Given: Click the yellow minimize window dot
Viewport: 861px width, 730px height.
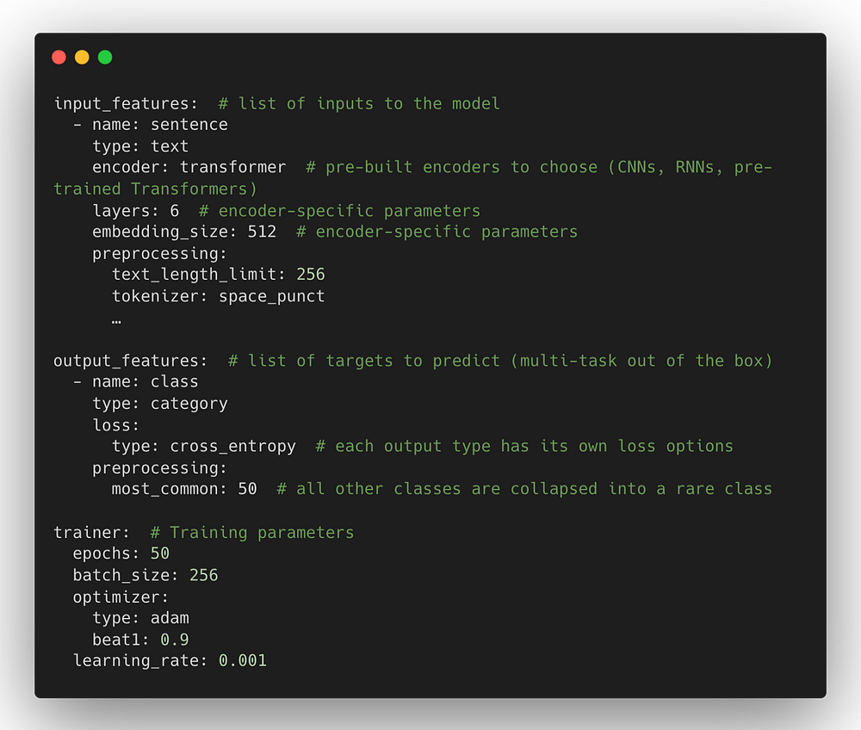Looking at the screenshot, I should pos(82,58).
